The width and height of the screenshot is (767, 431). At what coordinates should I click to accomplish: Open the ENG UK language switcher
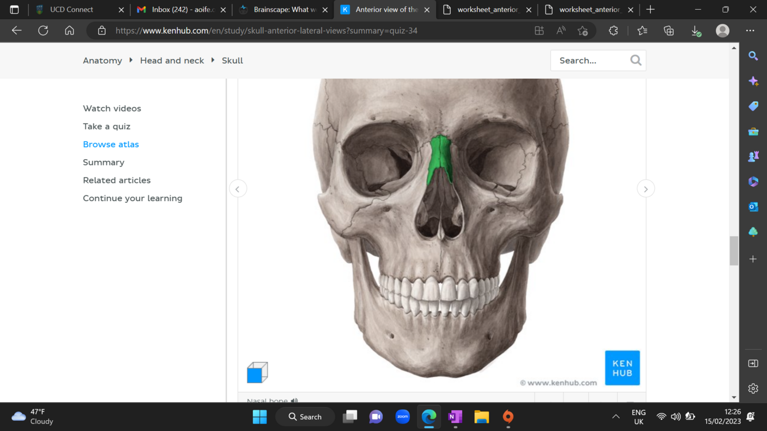tap(638, 417)
